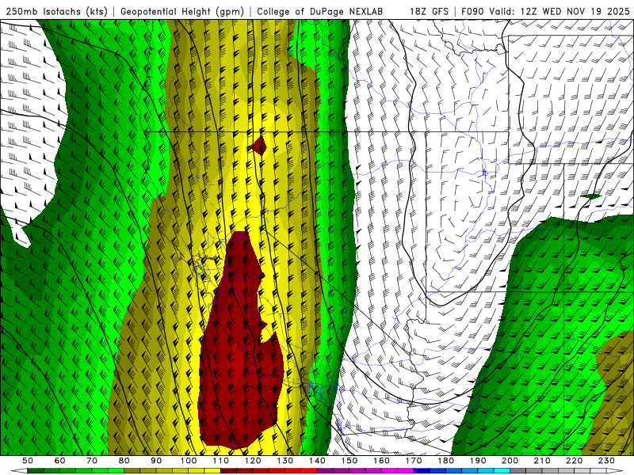Click the 70 knot legend label

coord(92,461)
